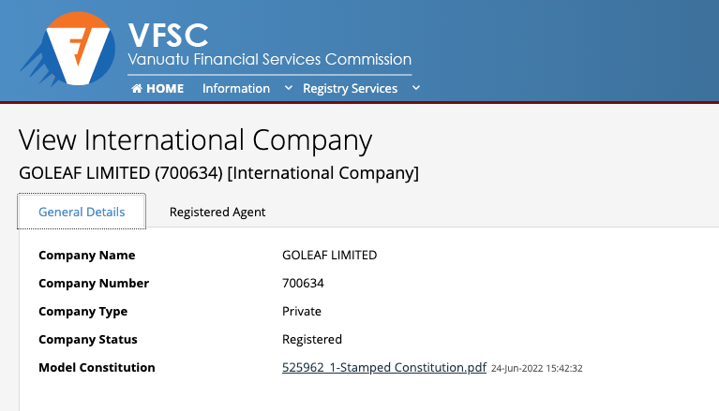The height and width of the screenshot is (411, 719).
Task: Click the Model Constitution field label
Action: click(97, 368)
